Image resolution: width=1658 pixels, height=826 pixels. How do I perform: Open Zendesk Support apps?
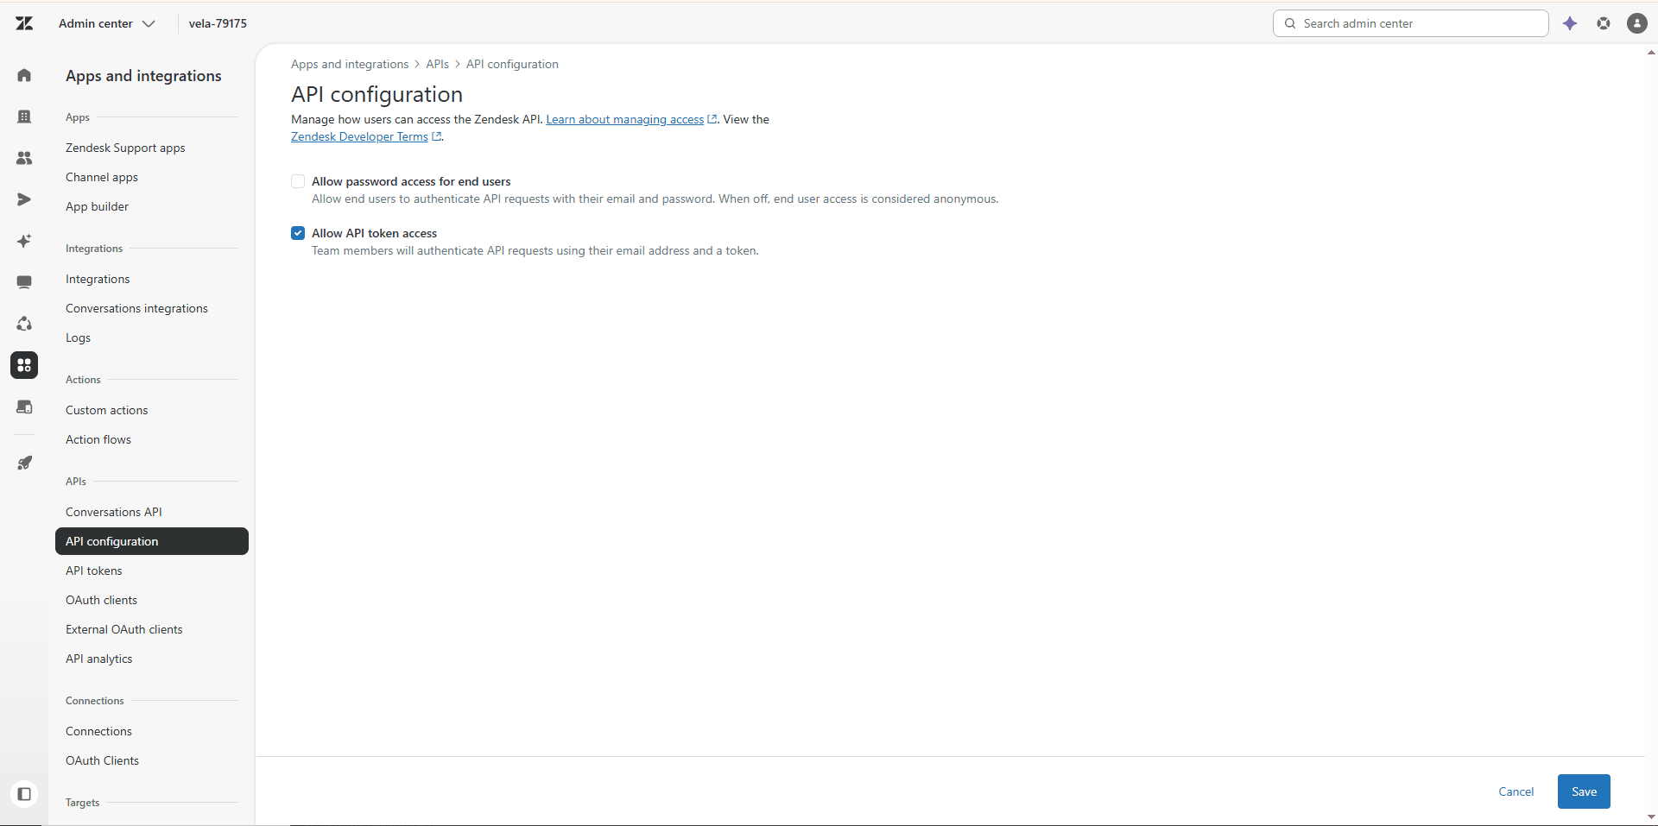[x=125, y=148]
